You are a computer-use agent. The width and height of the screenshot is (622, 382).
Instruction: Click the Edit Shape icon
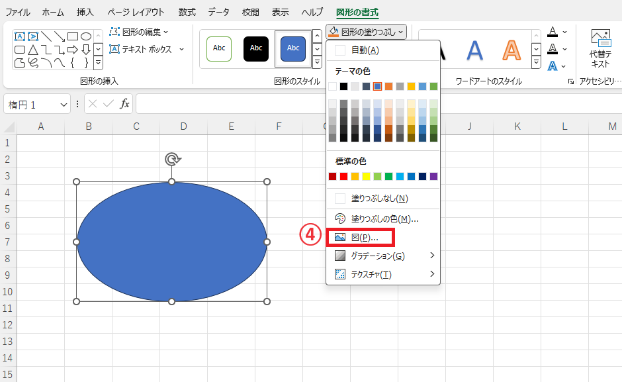114,32
